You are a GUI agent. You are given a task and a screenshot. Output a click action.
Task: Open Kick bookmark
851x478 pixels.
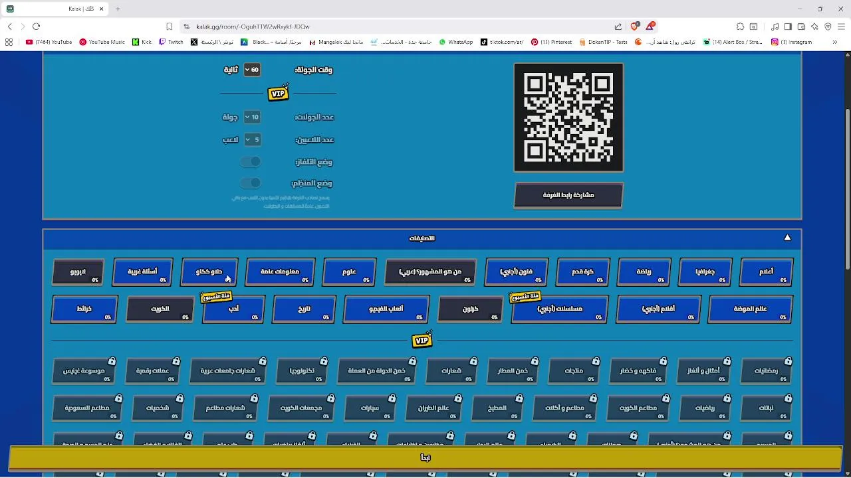[142, 42]
